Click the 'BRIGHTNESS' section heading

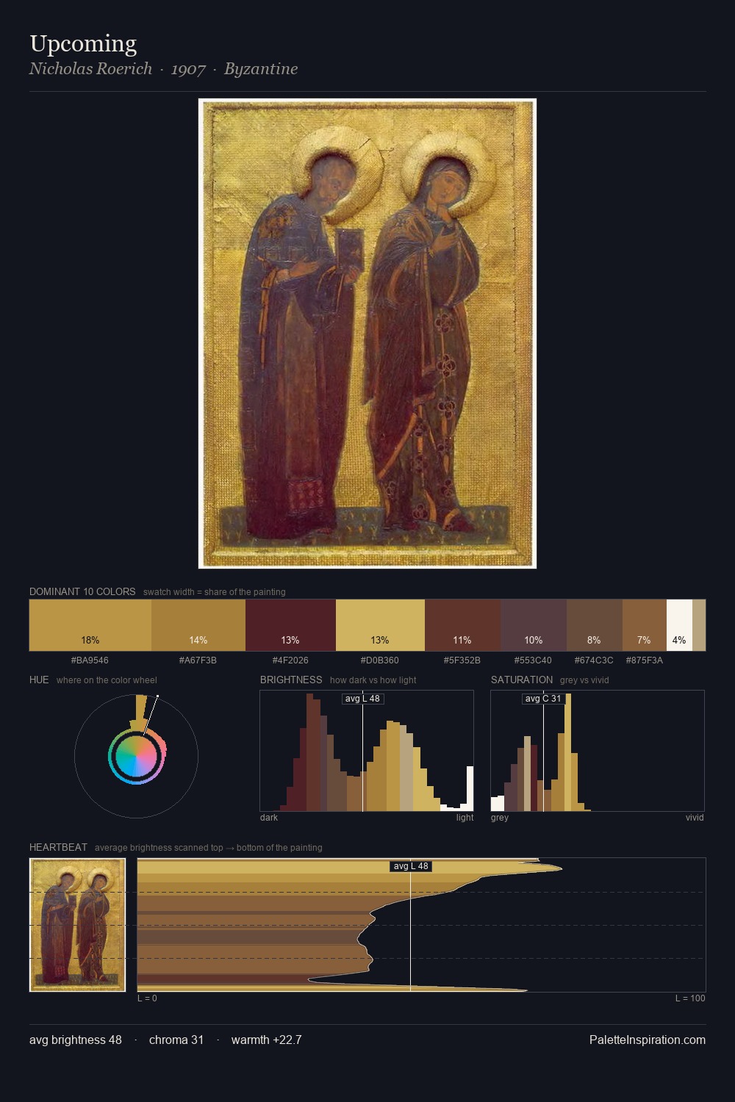(x=291, y=680)
